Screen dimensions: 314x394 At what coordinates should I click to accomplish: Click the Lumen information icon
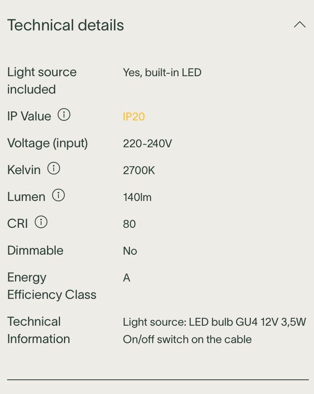click(58, 195)
